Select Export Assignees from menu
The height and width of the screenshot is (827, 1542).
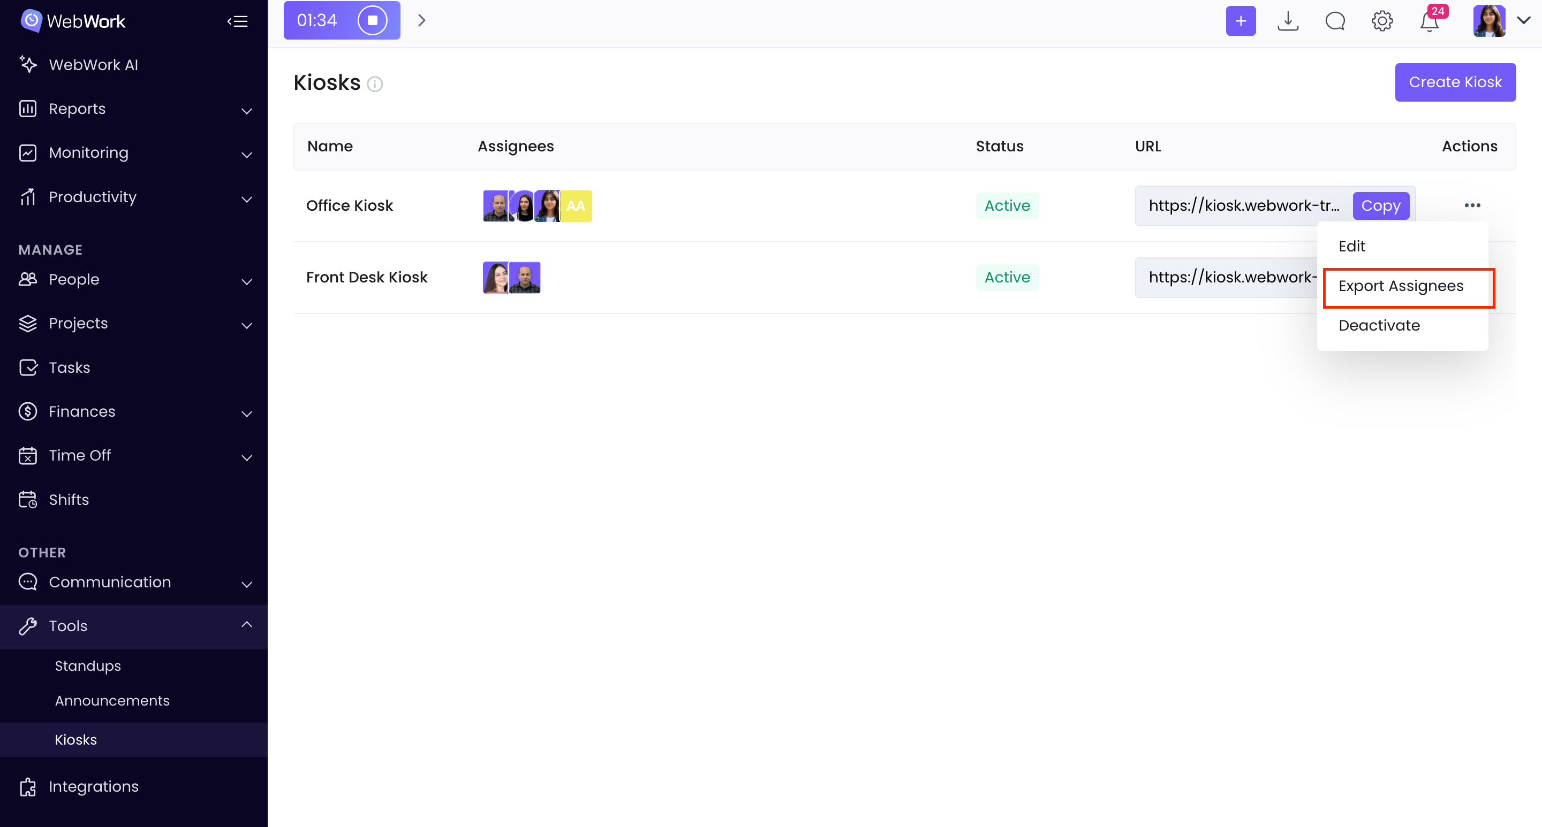1401,286
